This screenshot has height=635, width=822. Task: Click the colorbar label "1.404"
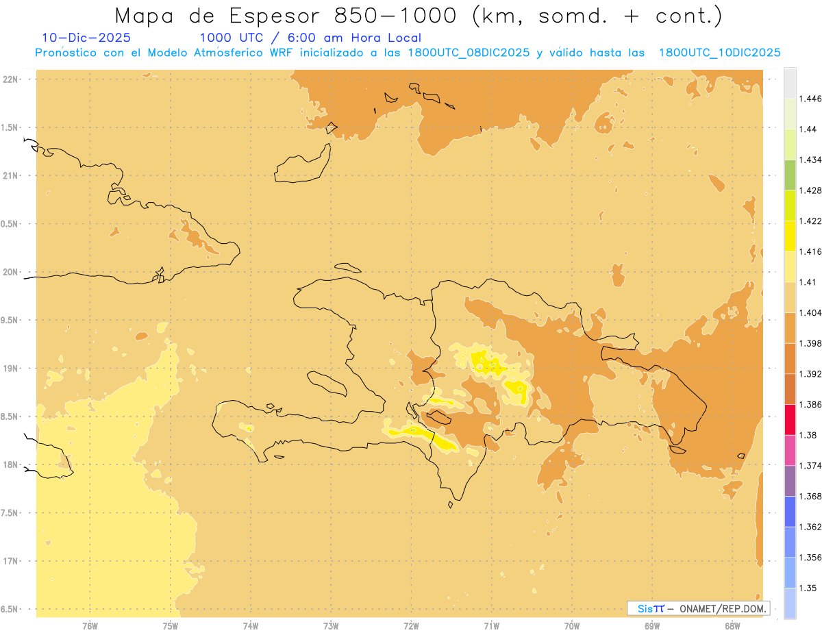[x=810, y=312]
